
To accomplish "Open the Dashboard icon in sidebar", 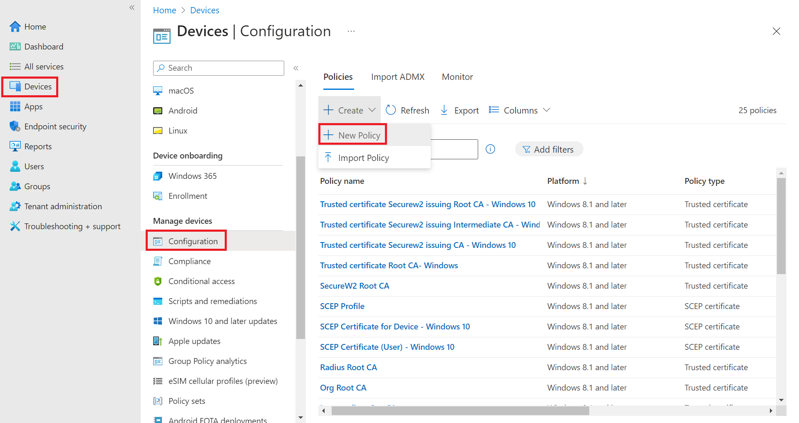I will click(x=15, y=47).
